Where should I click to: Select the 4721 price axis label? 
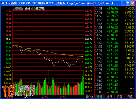coord(8,11)
